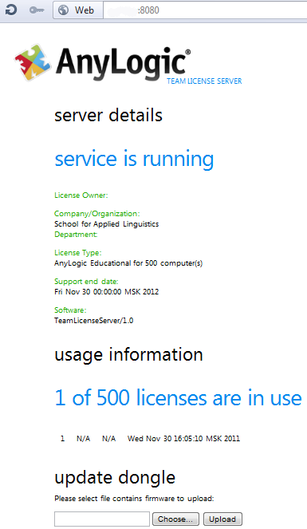Click the browser reload icon
Image resolution: width=307 pixels, height=529 pixels.
11,10
